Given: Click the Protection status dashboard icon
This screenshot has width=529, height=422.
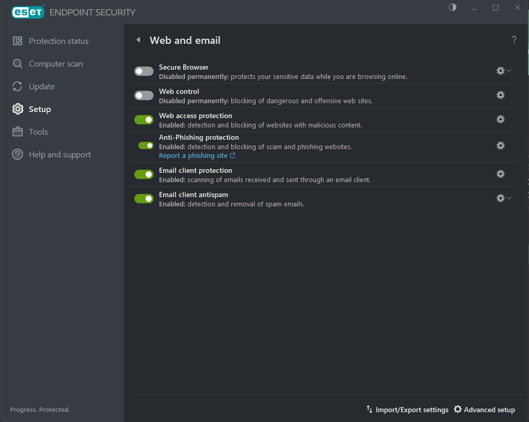Looking at the screenshot, I should [x=18, y=41].
